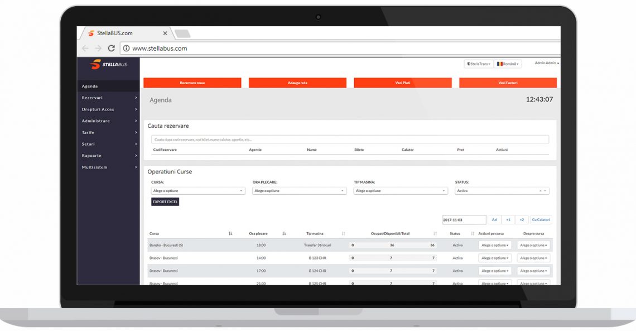The width and height of the screenshot is (636, 331).
Task: Sort table by Status column sort icon
Action: click(x=473, y=234)
